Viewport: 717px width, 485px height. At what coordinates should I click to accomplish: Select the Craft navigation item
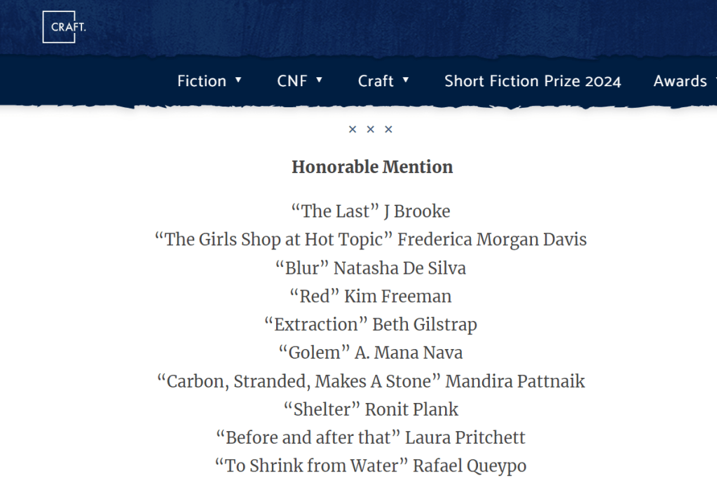click(x=376, y=81)
